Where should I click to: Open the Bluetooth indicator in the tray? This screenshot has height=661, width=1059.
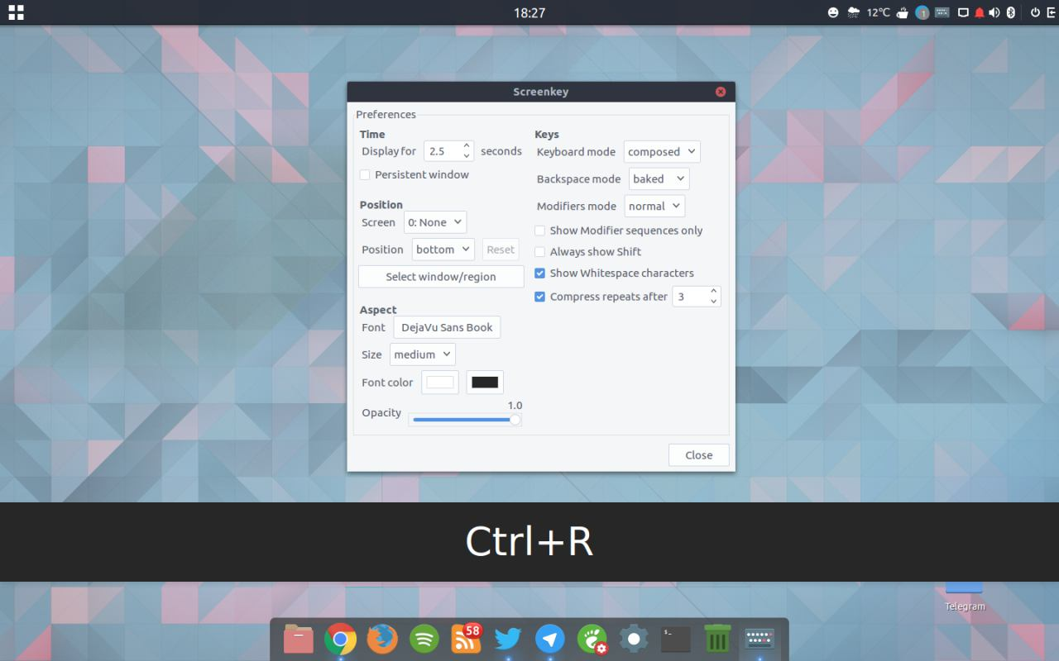(1009, 12)
